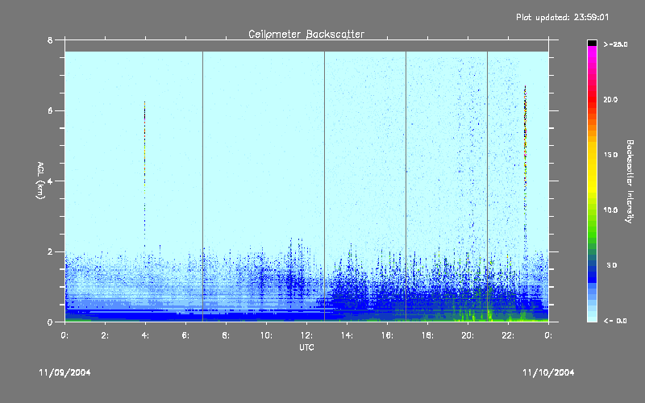Select the "AGL (km)" vertical axis label
Screen dimensions: 645x403
(x=41, y=180)
